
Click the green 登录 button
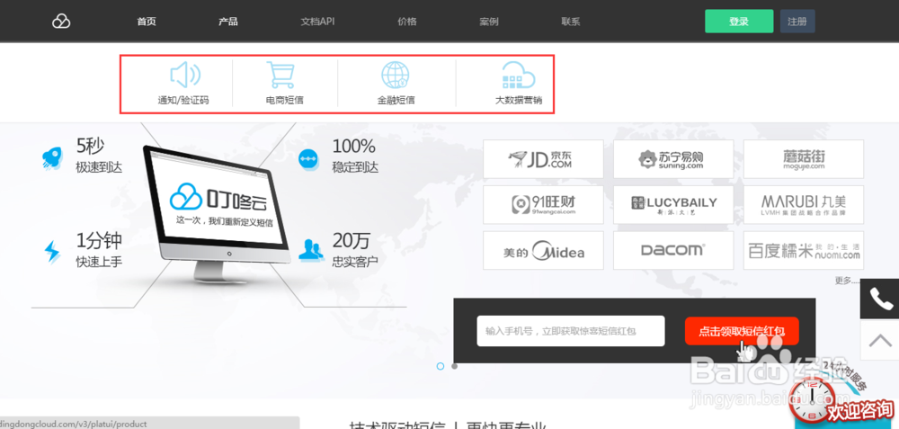[x=739, y=22]
